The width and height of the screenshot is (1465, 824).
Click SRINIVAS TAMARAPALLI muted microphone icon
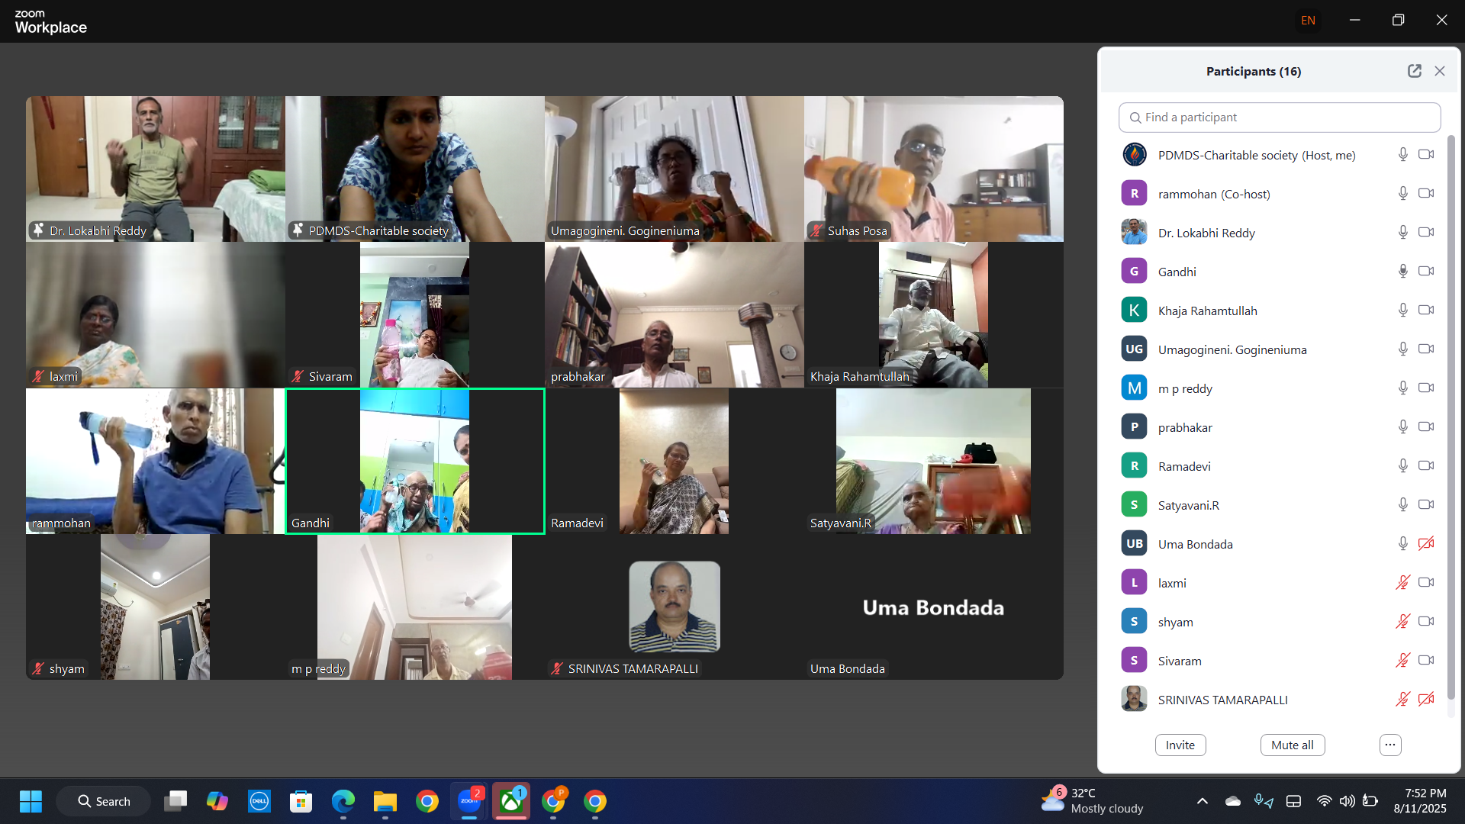tap(1402, 700)
